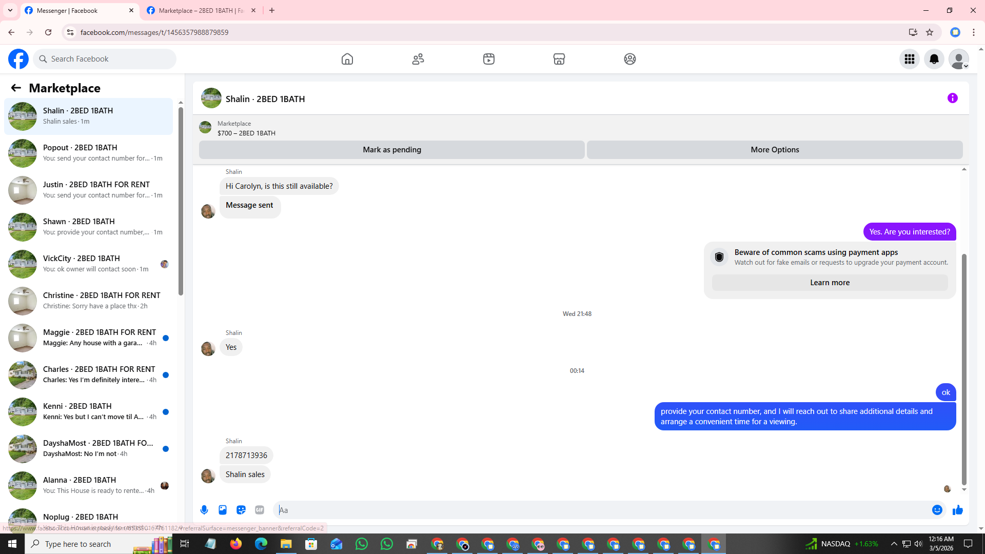Open the Groups icon in top navigation
Viewport: 985px width, 554px height.
(x=630, y=59)
